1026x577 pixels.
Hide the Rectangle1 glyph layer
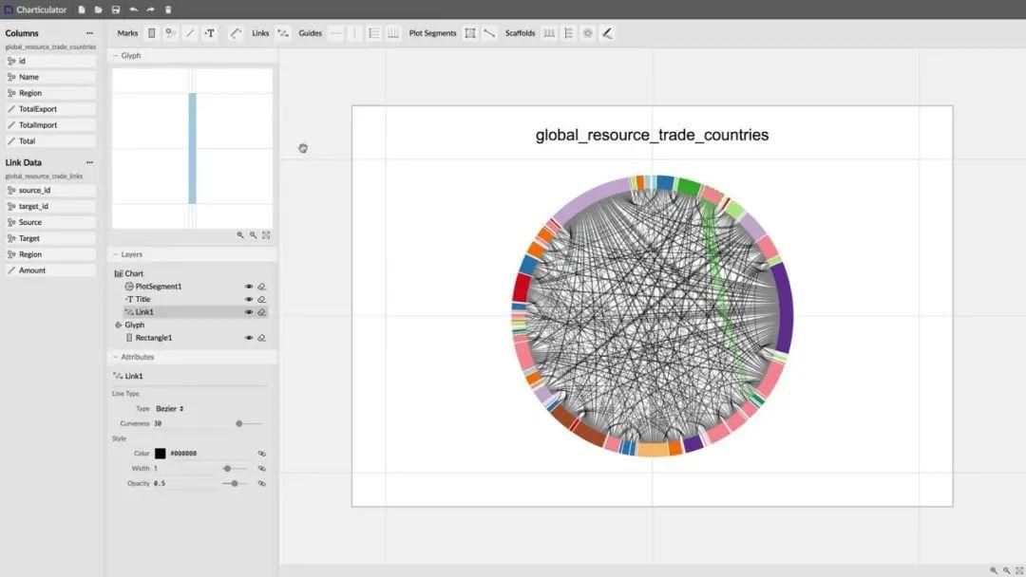[x=249, y=338]
